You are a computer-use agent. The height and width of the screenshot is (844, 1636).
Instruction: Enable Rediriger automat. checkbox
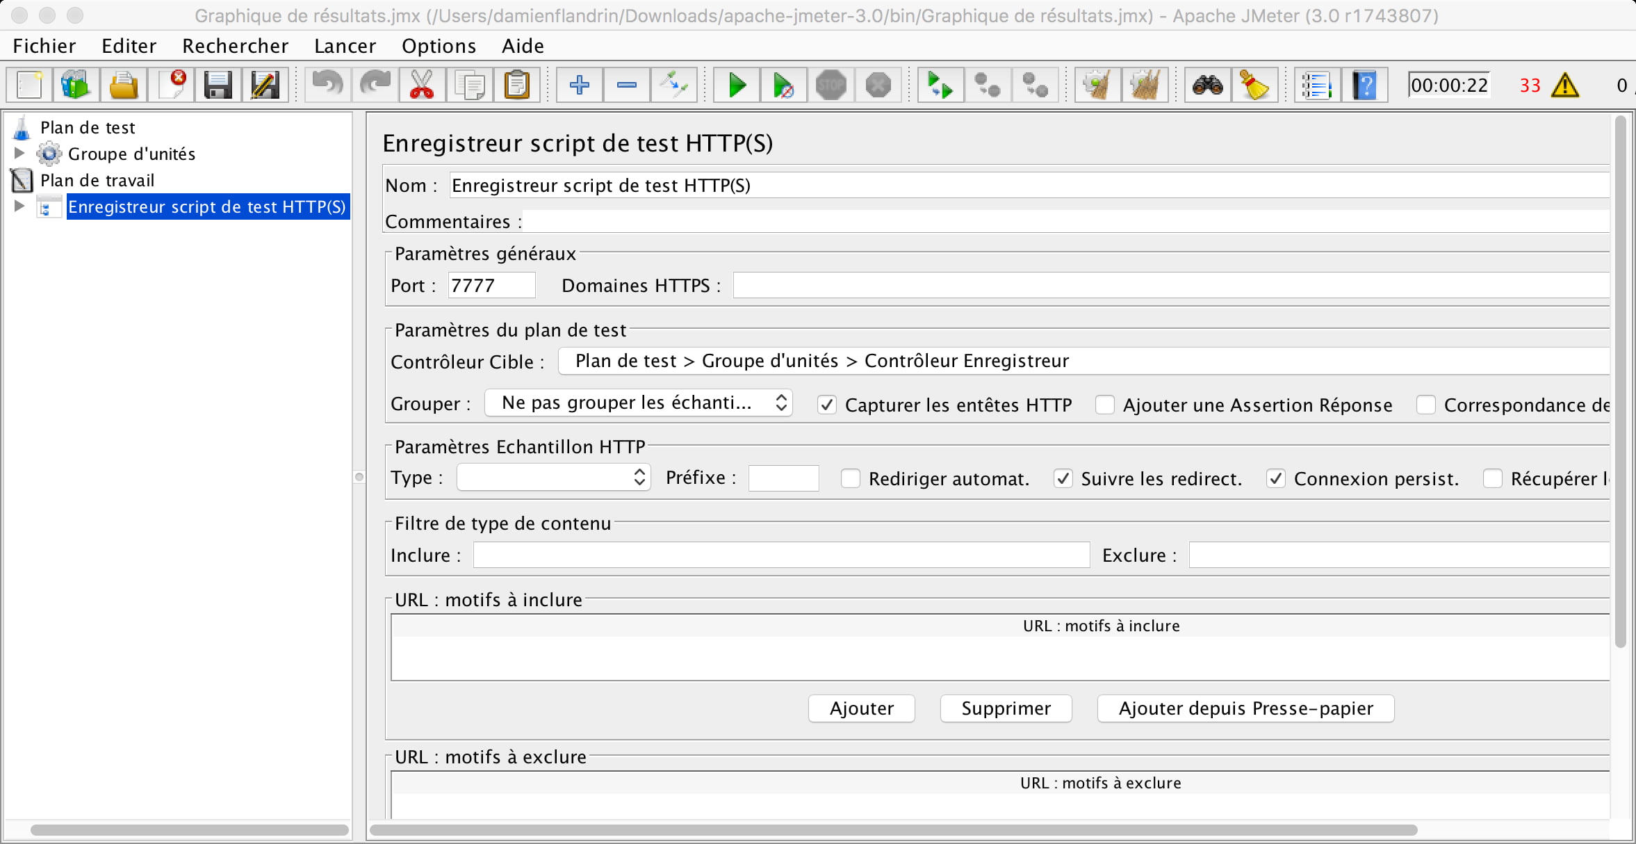pyautogui.click(x=850, y=478)
